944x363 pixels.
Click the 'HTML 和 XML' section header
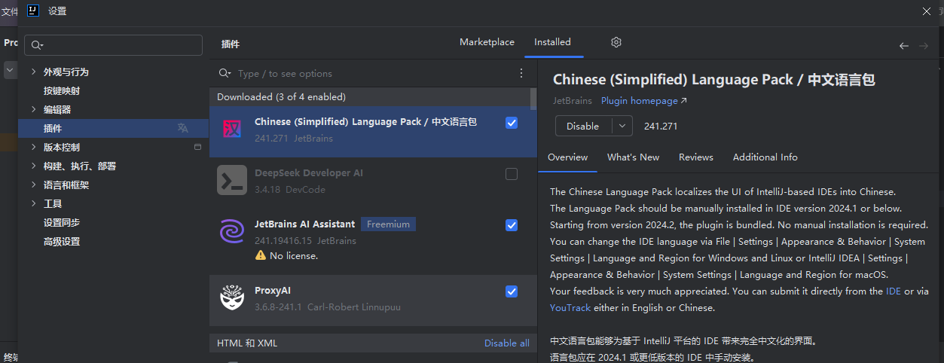(247, 343)
